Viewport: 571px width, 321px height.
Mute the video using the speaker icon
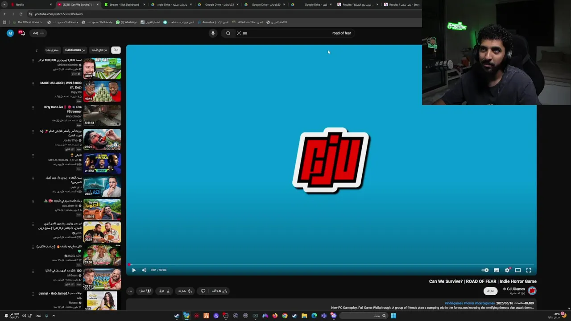tap(144, 270)
